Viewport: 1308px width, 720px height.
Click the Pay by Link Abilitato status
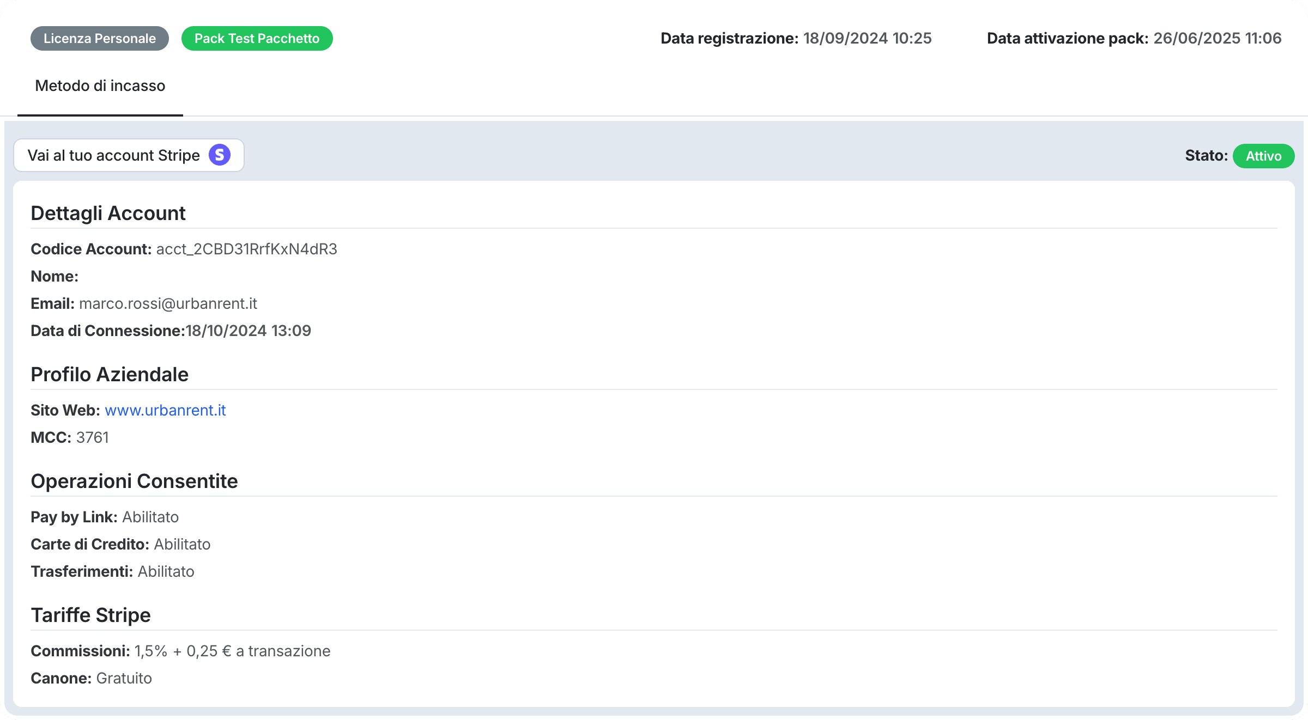click(150, 517)
